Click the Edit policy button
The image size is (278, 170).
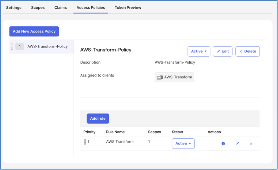[223, 52]
